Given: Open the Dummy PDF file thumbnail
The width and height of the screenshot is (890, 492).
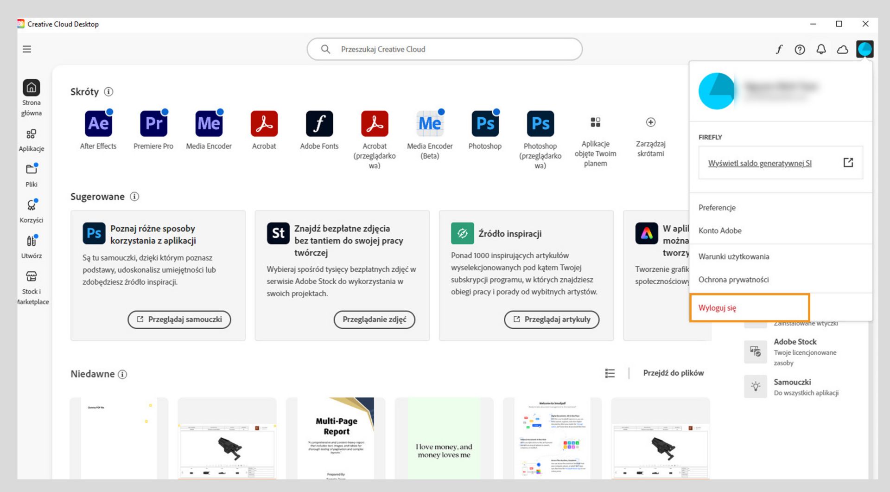Looking at the screenshot, I should 119,438.
